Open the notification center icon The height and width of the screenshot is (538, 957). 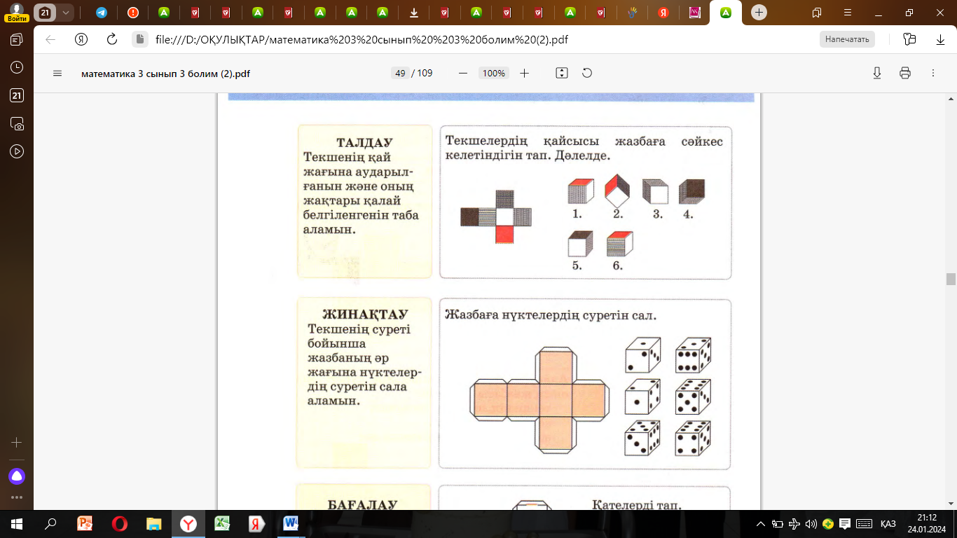coord(845,524)
